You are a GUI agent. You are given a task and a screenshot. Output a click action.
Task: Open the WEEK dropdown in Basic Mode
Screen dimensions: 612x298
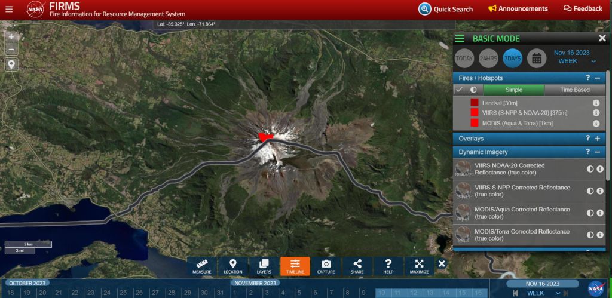coord(576,61)
